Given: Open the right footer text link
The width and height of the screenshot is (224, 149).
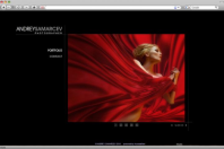Looking at the screenshot, I should [x=134, y=144].
